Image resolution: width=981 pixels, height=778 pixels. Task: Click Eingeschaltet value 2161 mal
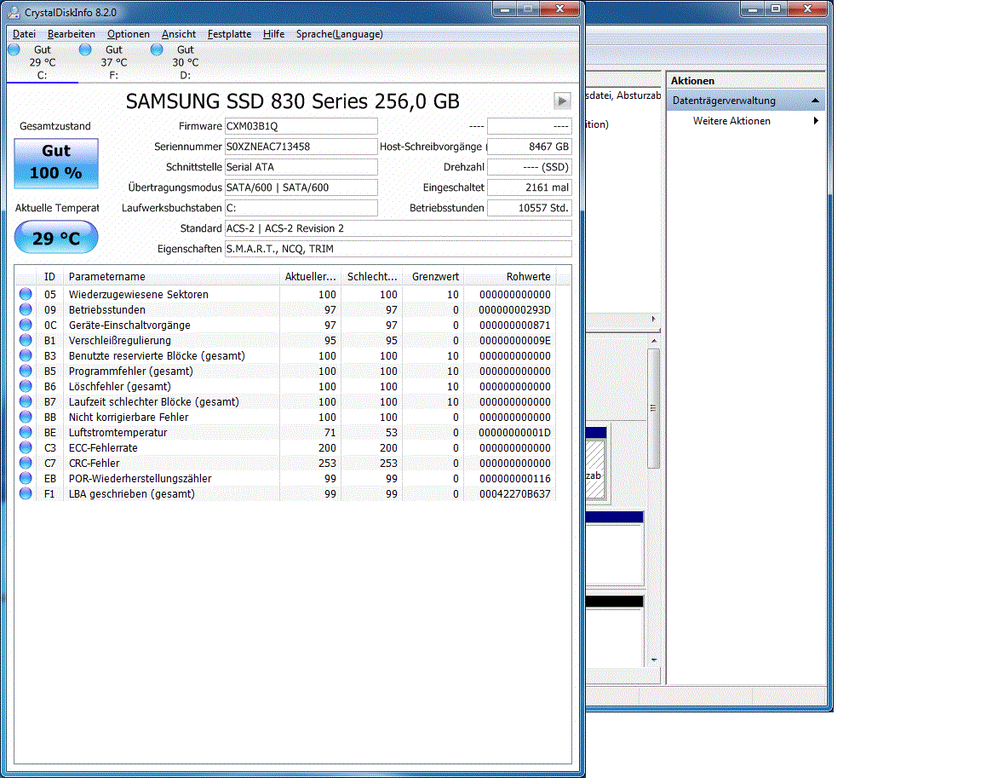pyautogui.click(x=530, y=187)
